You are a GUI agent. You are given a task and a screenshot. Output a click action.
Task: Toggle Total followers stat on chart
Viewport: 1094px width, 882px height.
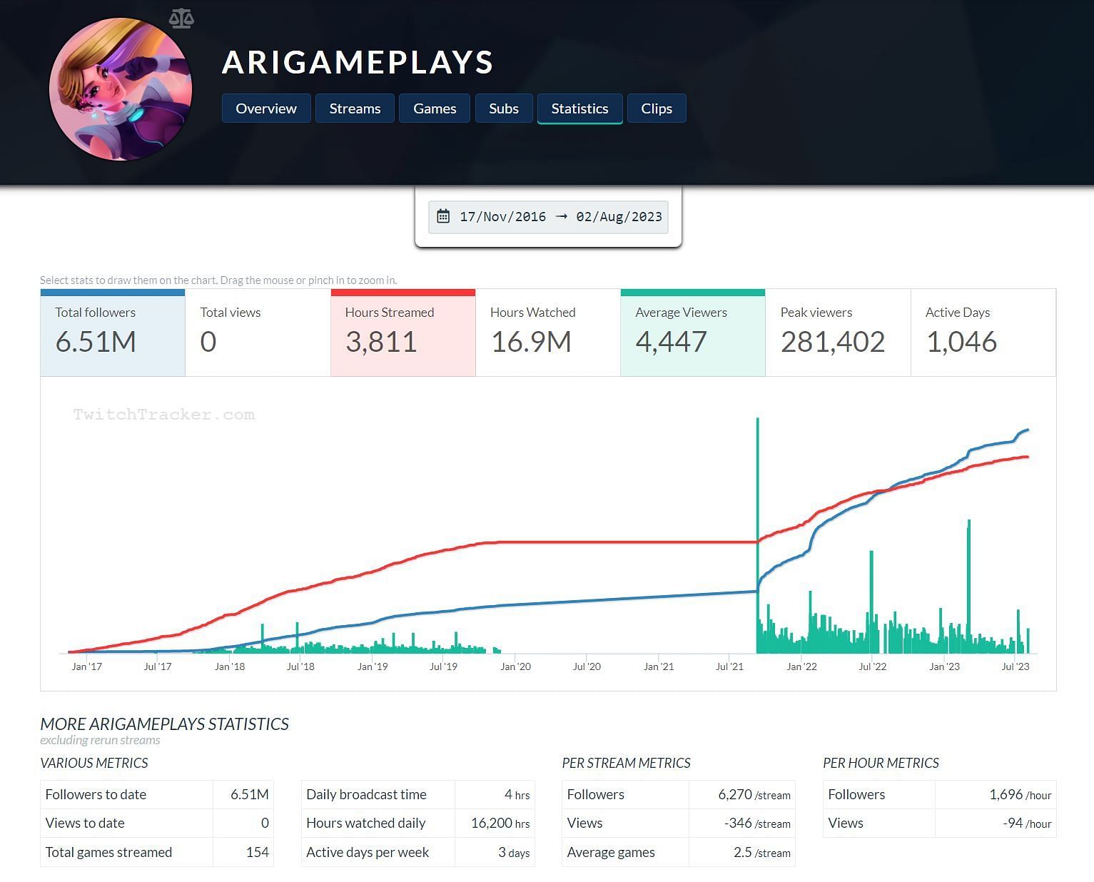(113, 333)
